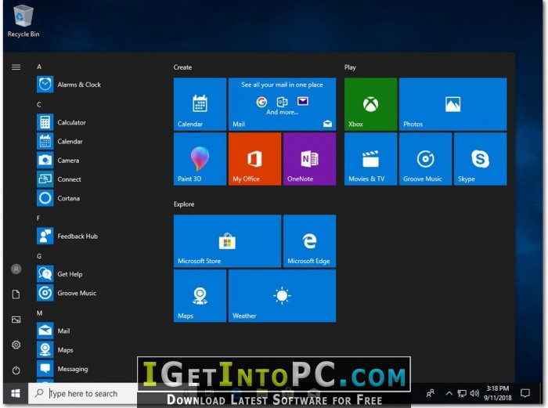Viewport: 548px width, 408px height.
Task: Select the Explore group title
Action: tap(184, 204)
